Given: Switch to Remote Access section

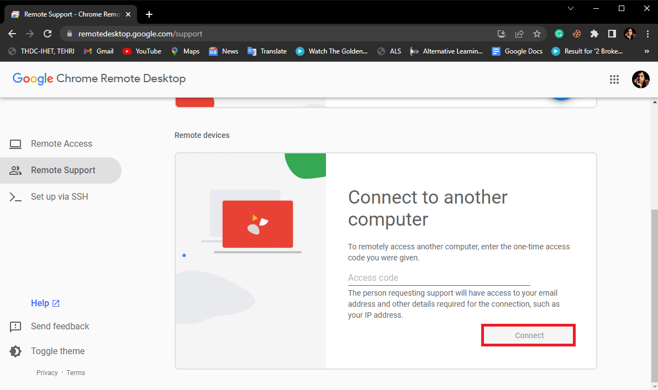Looking at the screenshot, I should pos(61,143).
